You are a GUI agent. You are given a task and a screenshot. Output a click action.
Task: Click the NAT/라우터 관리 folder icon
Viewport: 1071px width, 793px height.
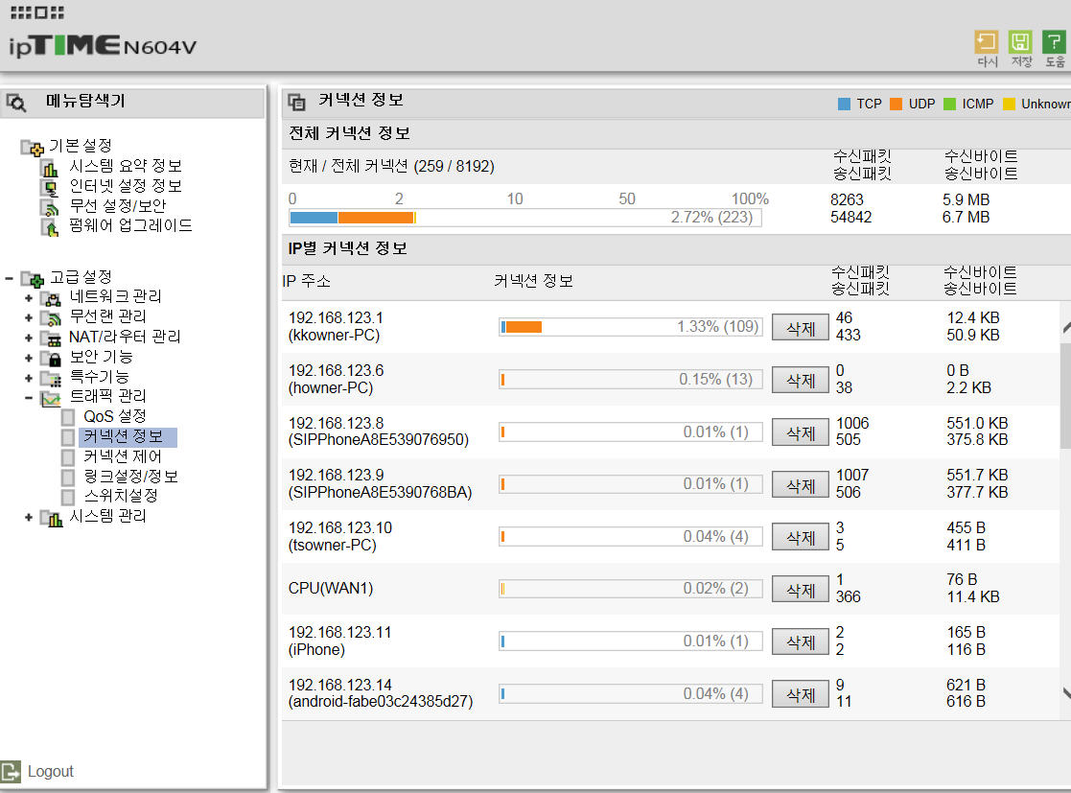click(51, 338)
